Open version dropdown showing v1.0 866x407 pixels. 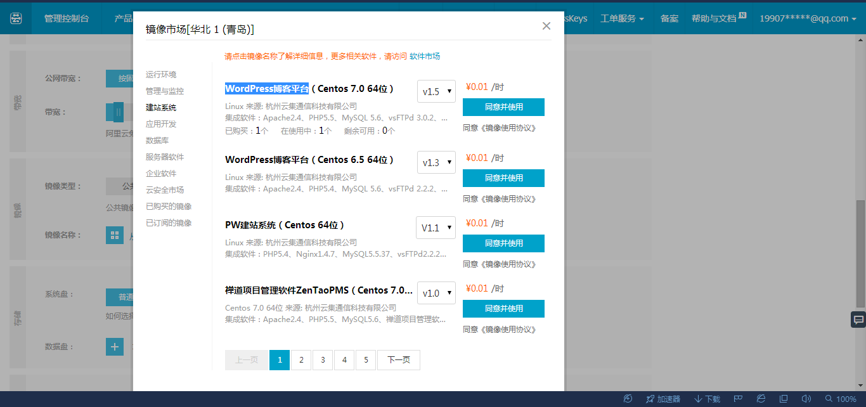[x=436, y=293]
